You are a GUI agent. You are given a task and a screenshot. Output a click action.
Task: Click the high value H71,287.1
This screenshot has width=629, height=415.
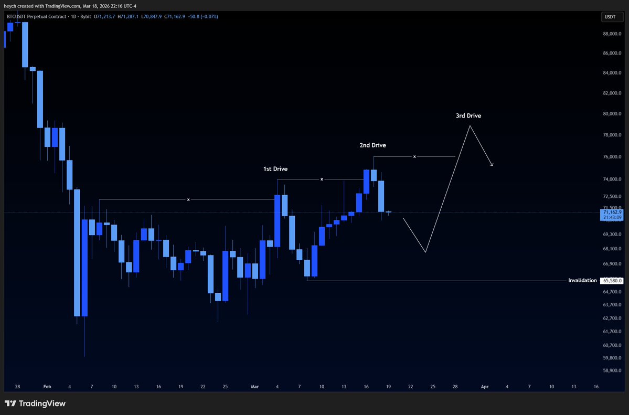point(128,16)
